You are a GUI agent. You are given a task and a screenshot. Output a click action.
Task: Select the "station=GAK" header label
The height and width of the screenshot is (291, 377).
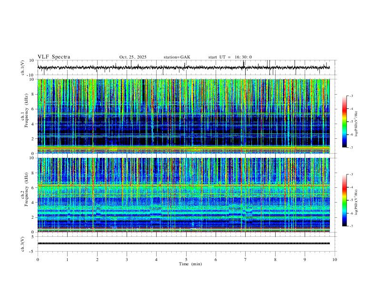177,57
